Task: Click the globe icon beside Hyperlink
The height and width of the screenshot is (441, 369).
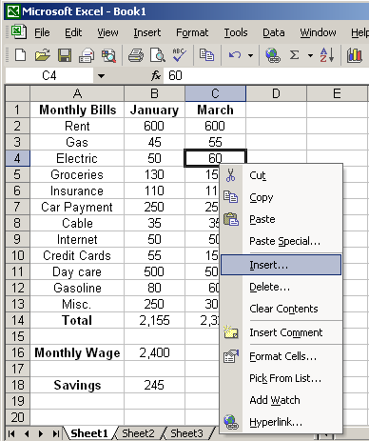Action: coord(231,422)
